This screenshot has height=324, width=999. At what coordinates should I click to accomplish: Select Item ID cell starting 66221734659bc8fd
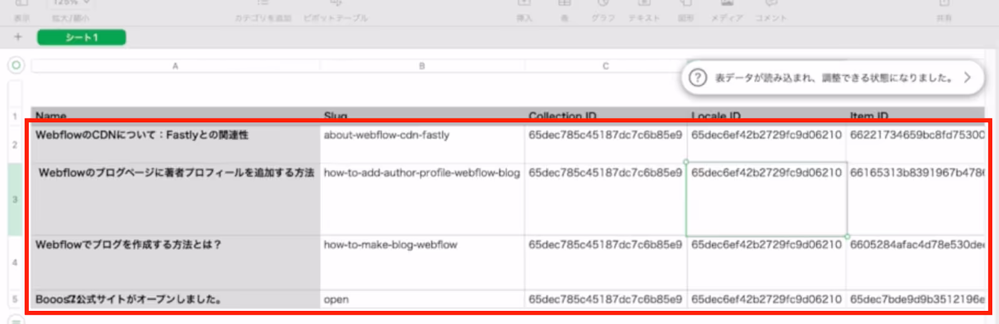pos(916,144)
